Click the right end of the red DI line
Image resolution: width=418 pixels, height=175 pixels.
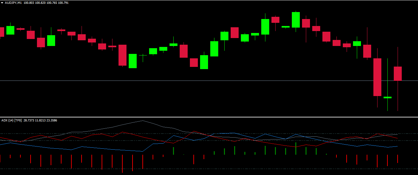point(397,139)
